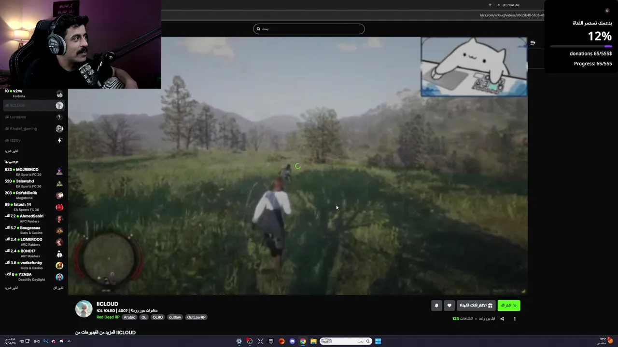Select the Arabic tag
This screenshot has width=618, height=347.
129,317
